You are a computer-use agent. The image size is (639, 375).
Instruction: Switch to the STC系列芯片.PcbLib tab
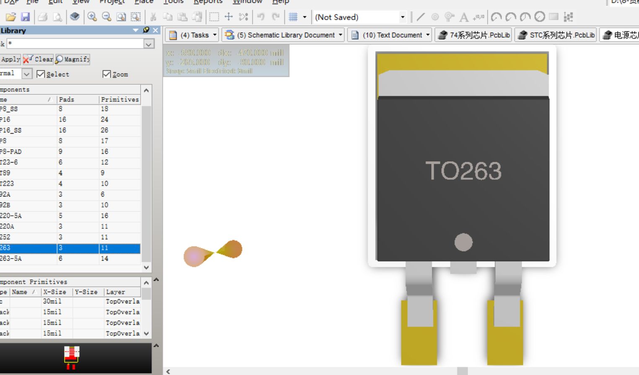[x=556, y=35]
